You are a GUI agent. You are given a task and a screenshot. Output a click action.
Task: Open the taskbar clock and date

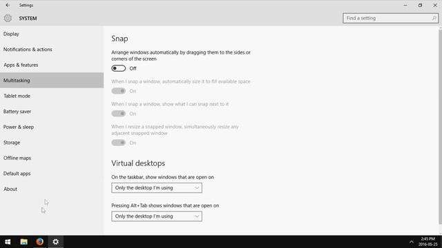(428, 242)
